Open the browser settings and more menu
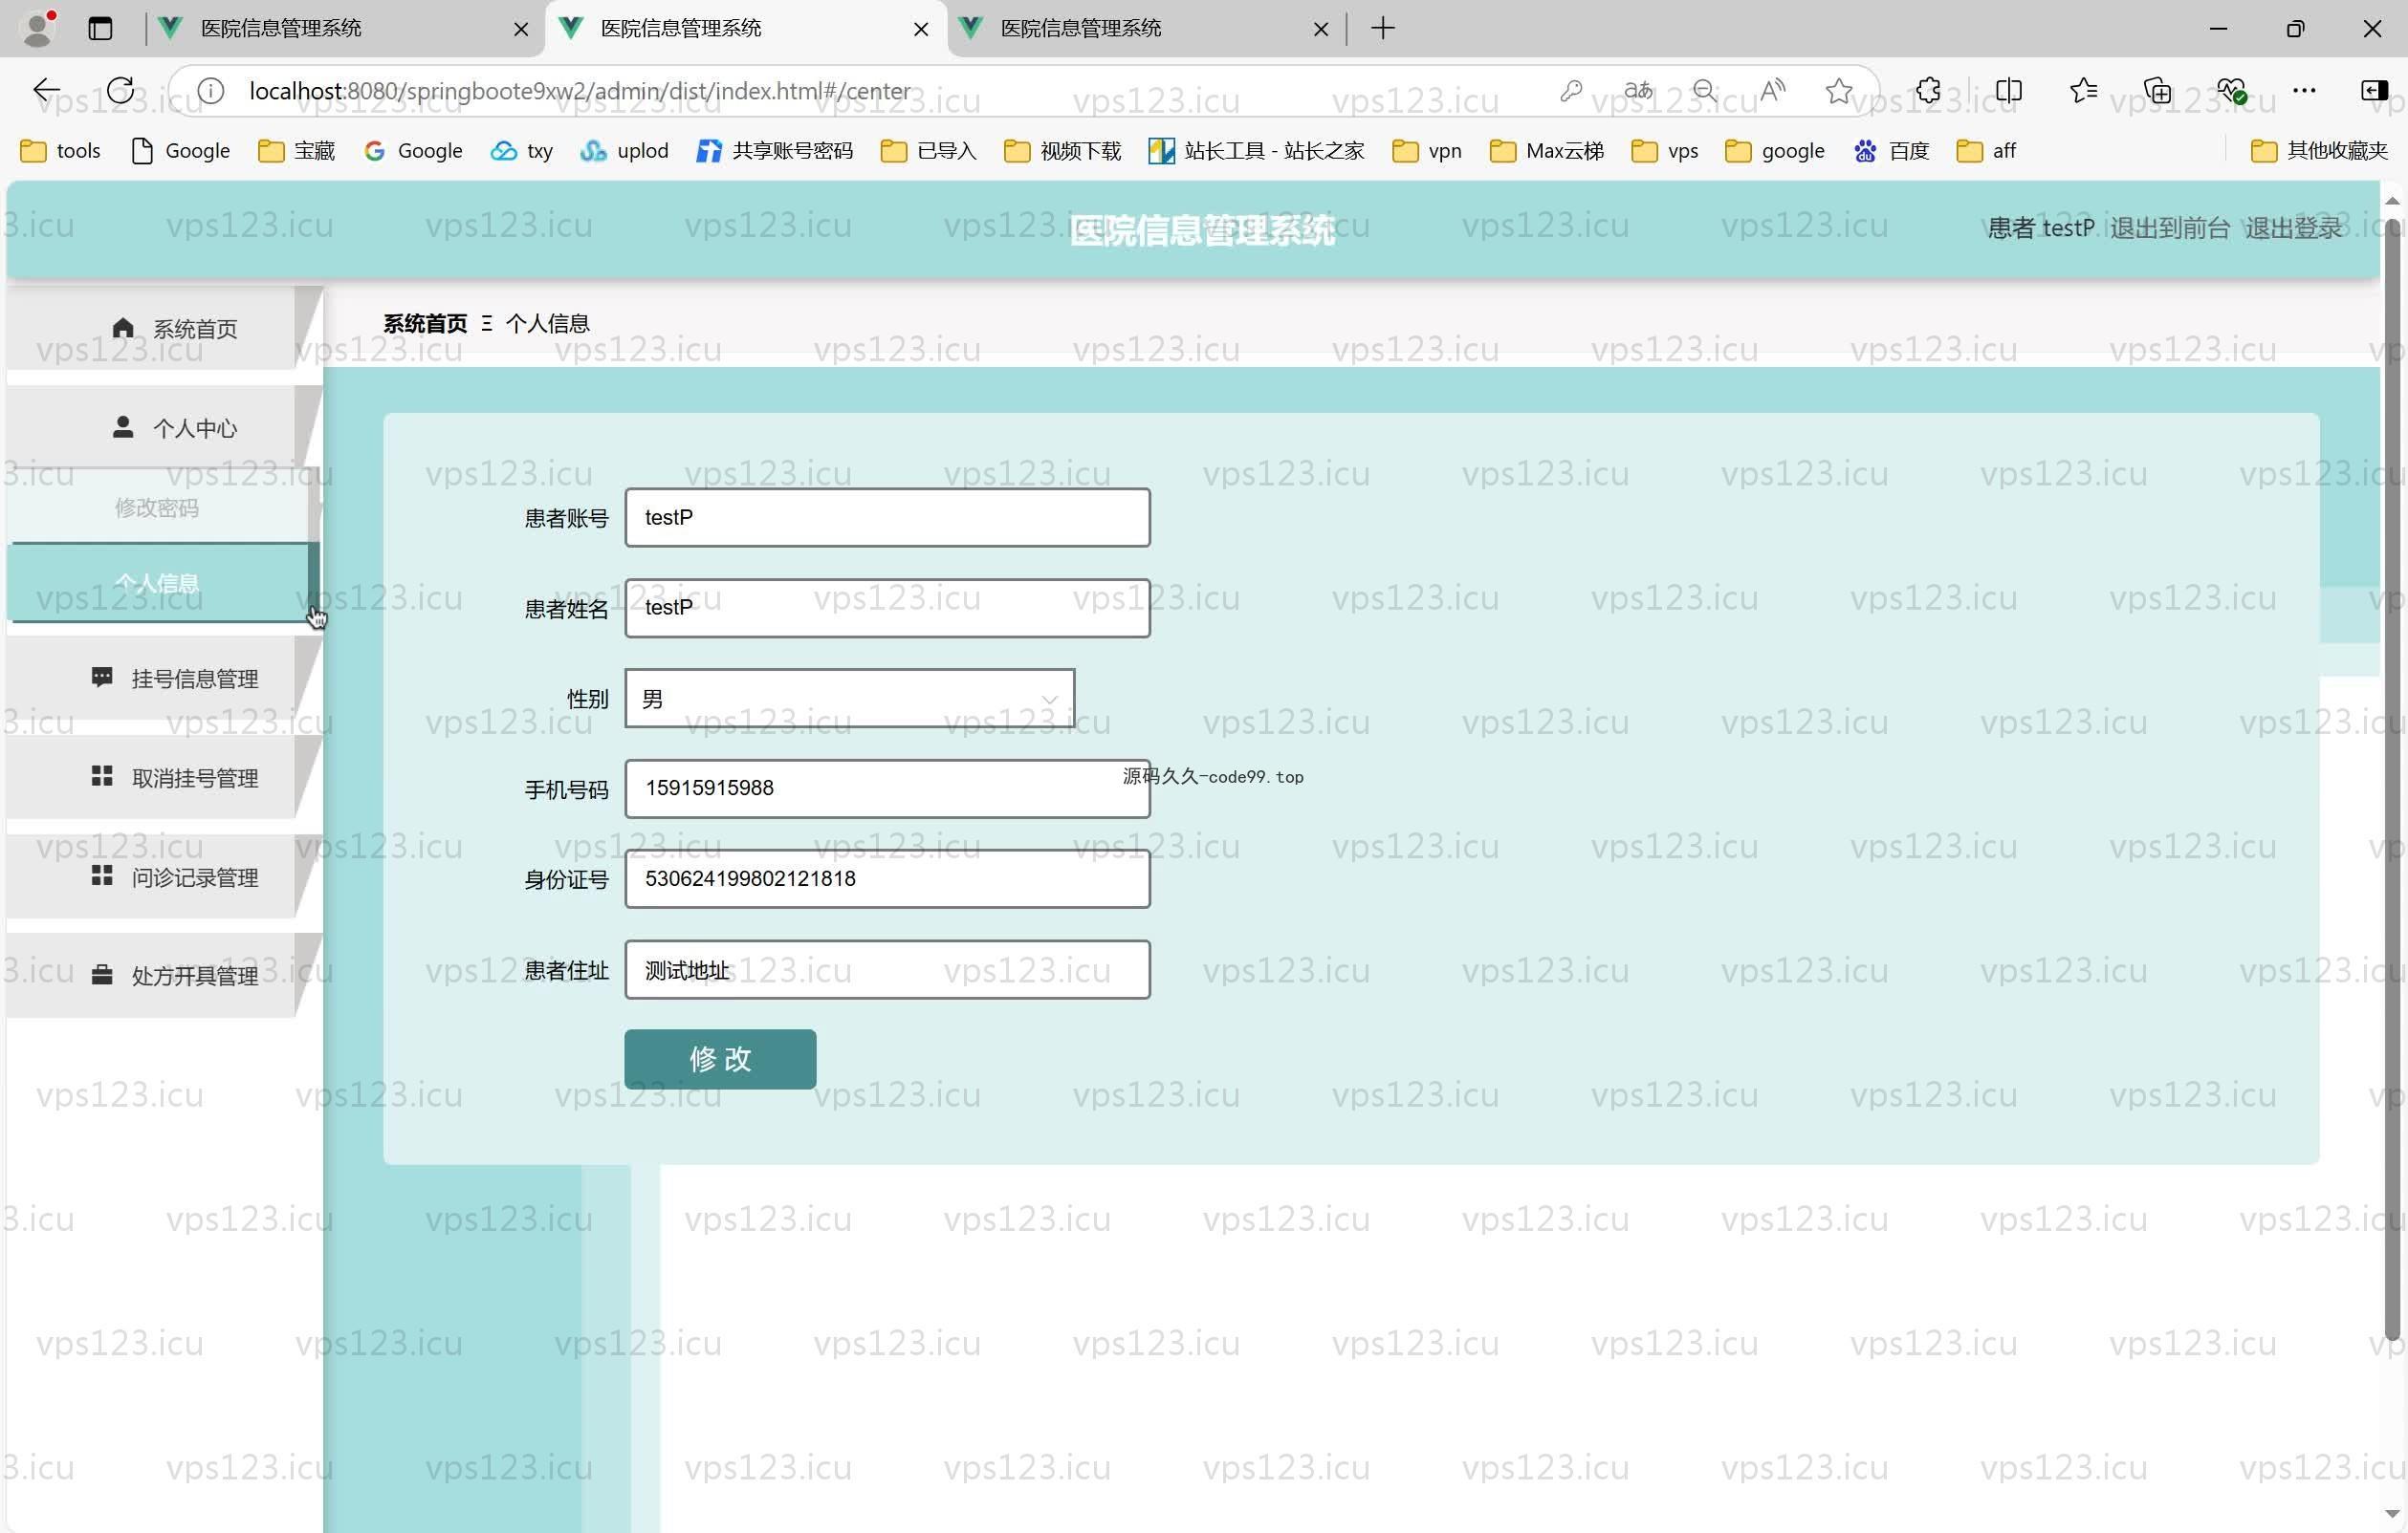 pyautogui.click(x=2304, y=91)
